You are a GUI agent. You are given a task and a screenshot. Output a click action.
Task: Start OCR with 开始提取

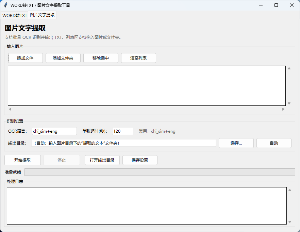tap(22, 160)
